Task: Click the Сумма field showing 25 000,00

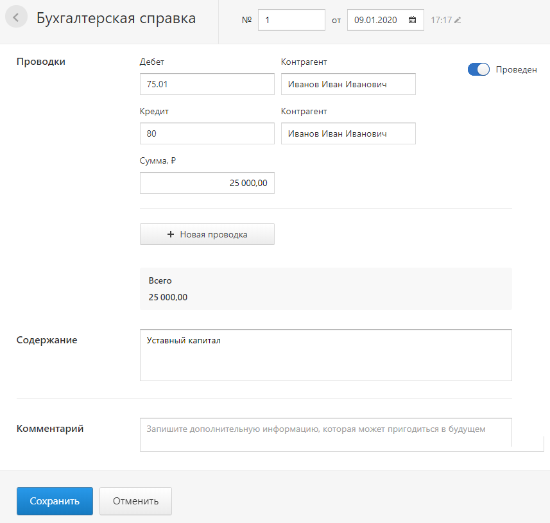Action: click(x=207, y=183)
